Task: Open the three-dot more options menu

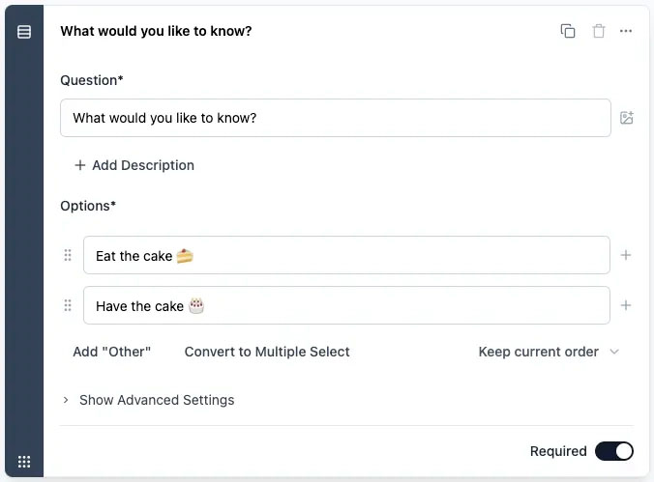Action: 626,31
